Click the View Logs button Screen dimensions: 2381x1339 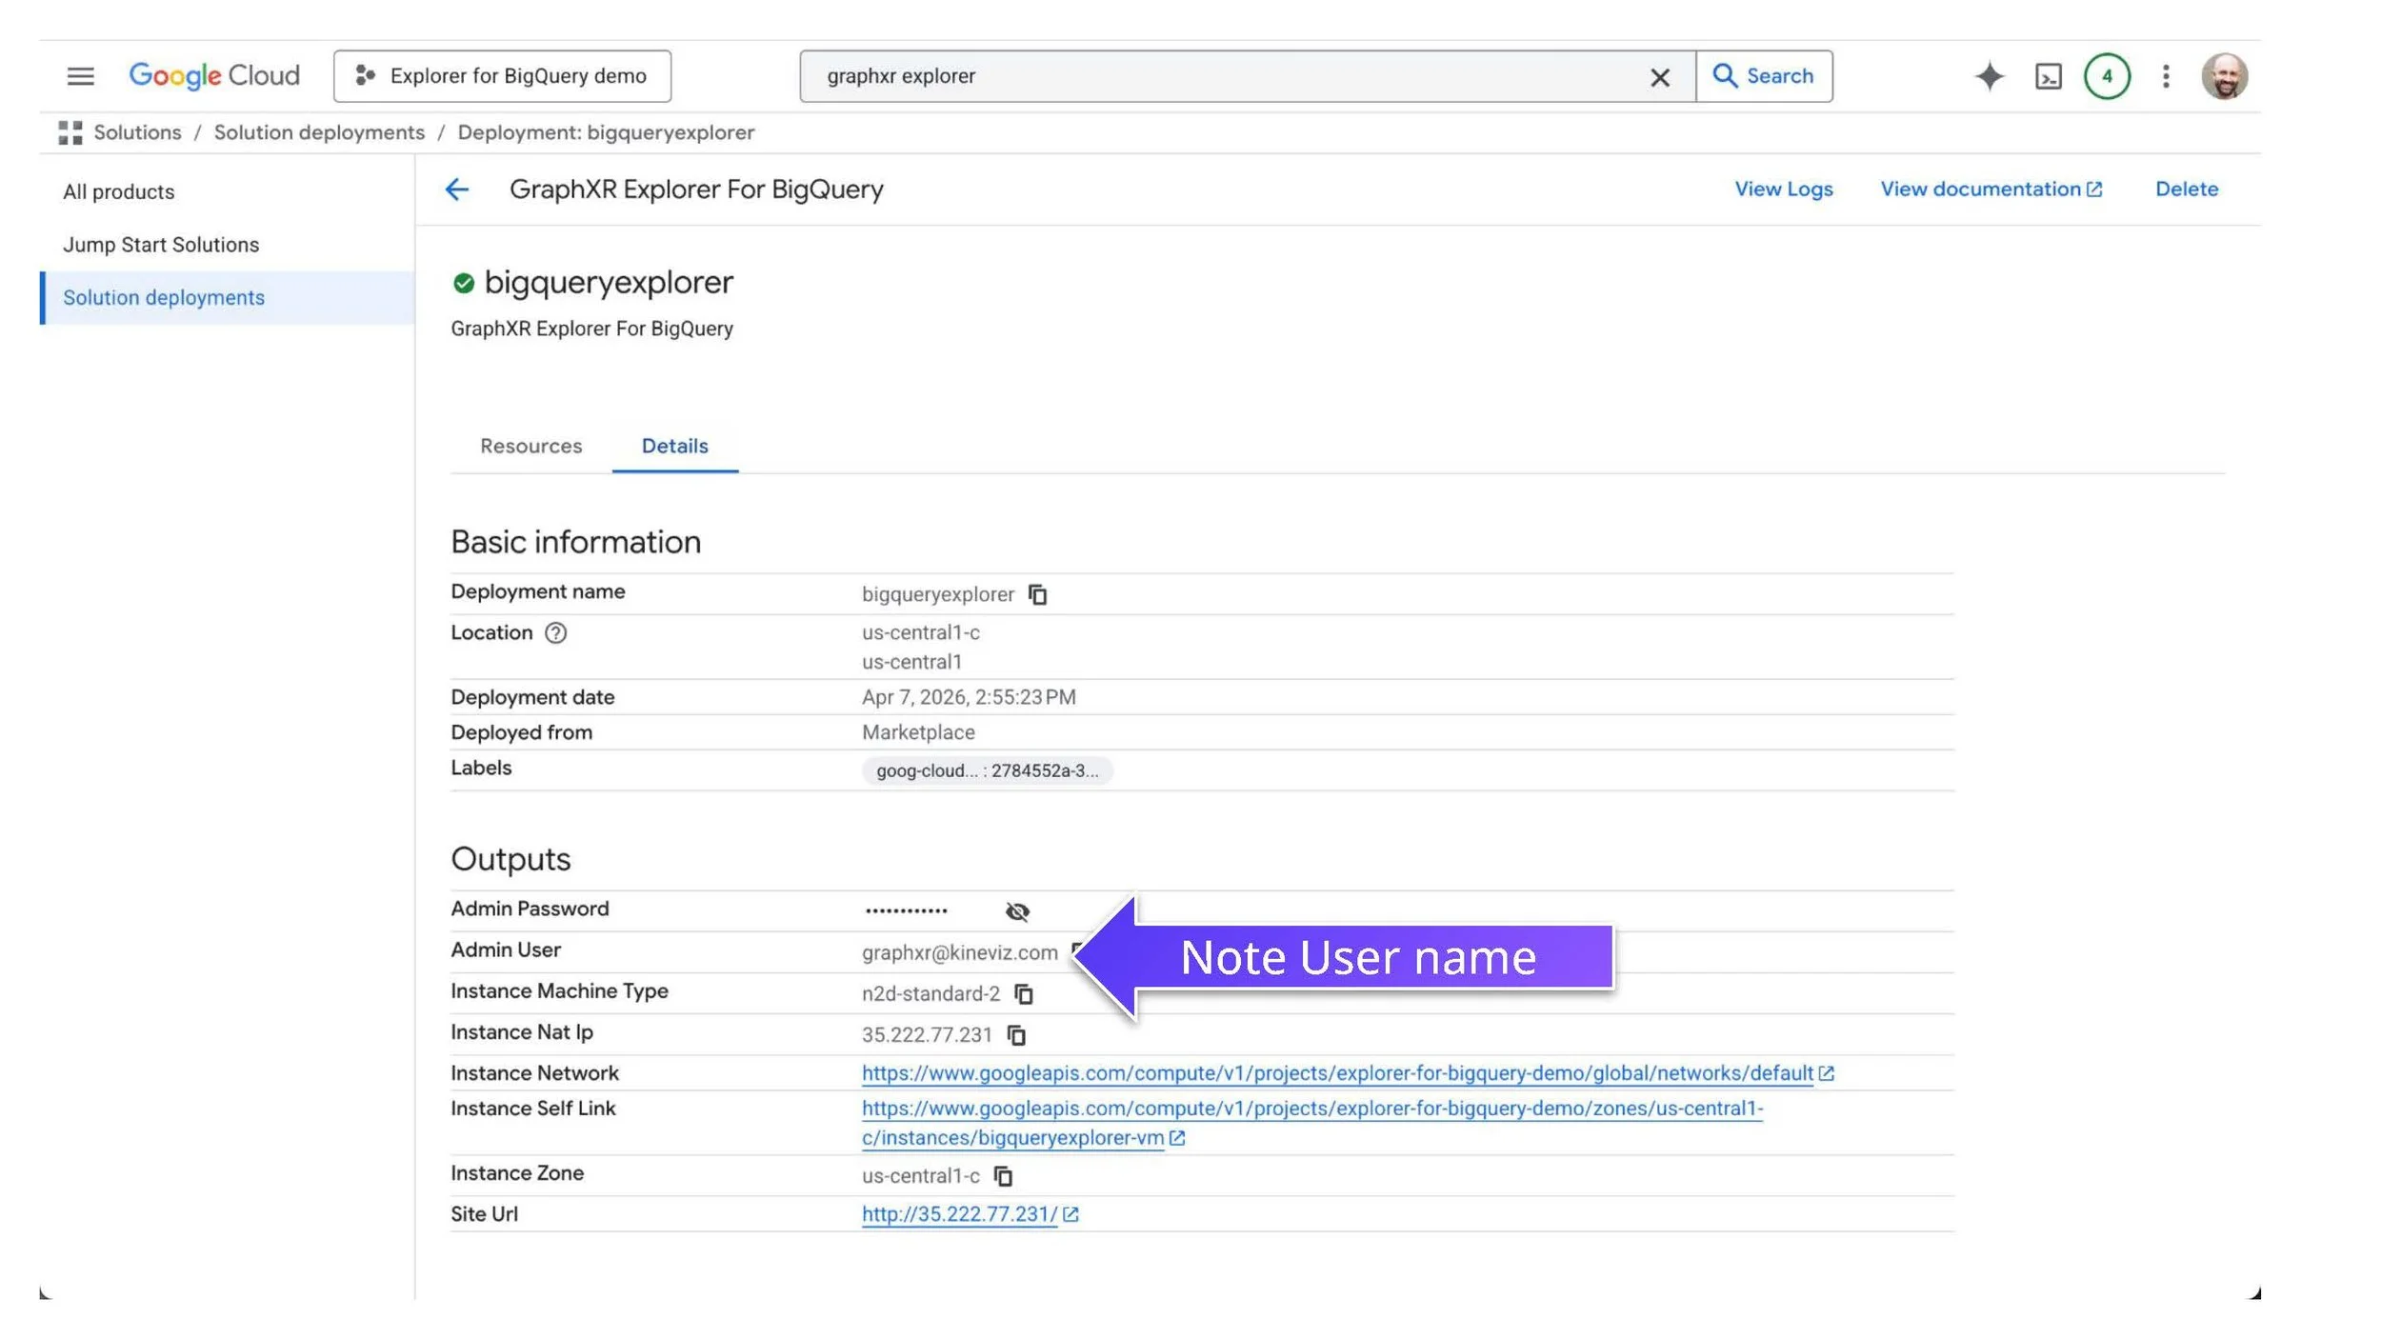click(1783, 190)
